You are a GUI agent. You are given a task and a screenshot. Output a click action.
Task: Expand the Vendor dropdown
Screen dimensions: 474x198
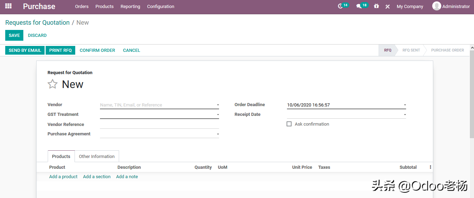(x=218, y=105)
